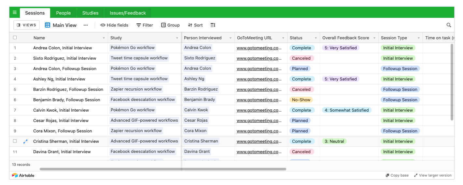Click the search magnifier icon
This screenshot has width=463, height=185.
(x=449, y=25)
